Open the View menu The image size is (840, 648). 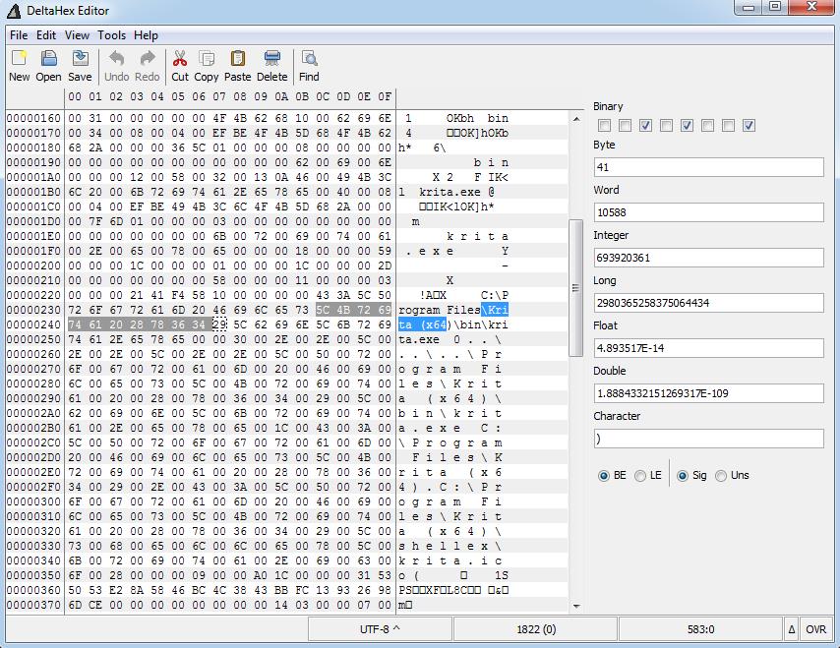(x=77, y=35)
